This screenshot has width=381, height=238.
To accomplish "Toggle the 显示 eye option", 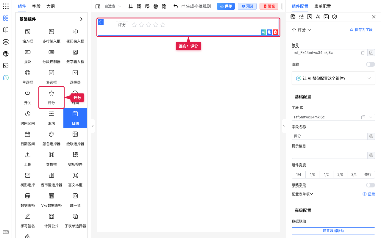I will (368, 194).
